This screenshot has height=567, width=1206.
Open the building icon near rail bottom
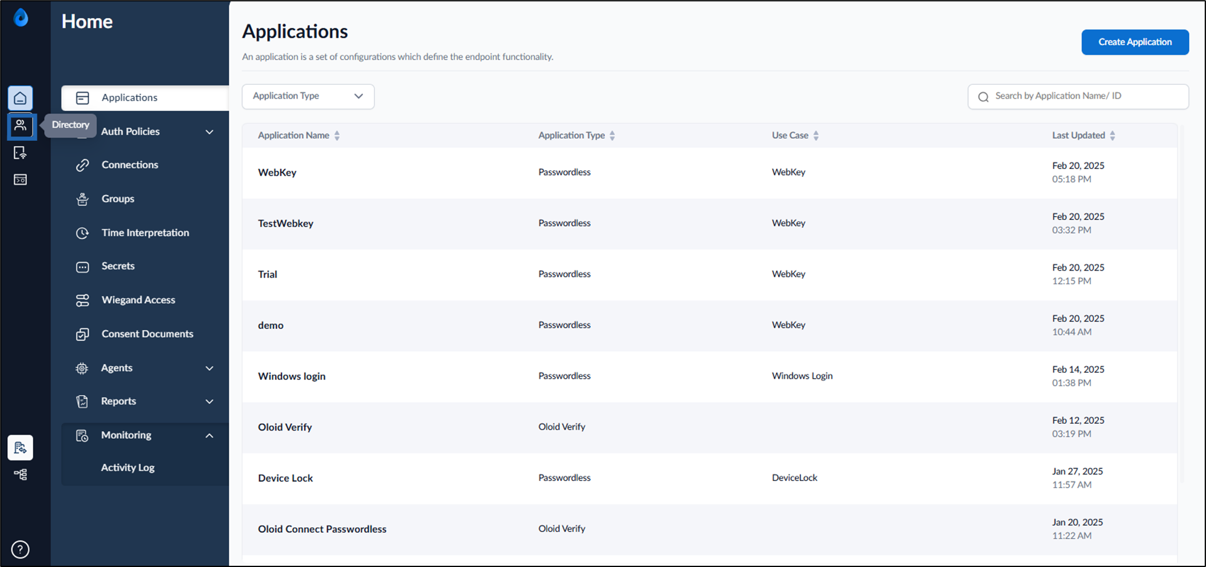[x=20, y=447]
